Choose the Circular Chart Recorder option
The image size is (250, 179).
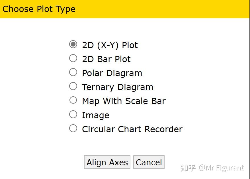tap(73, 128)
